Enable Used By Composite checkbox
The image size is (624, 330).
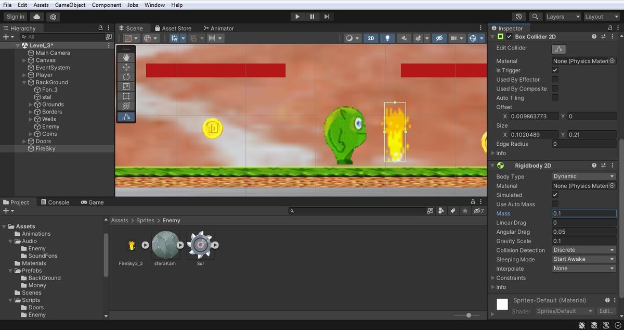[555, 89]
